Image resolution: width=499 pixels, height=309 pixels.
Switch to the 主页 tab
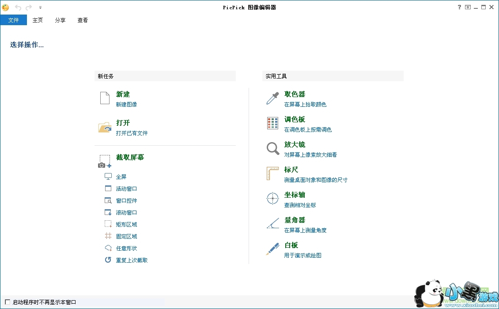click(38, 20)
